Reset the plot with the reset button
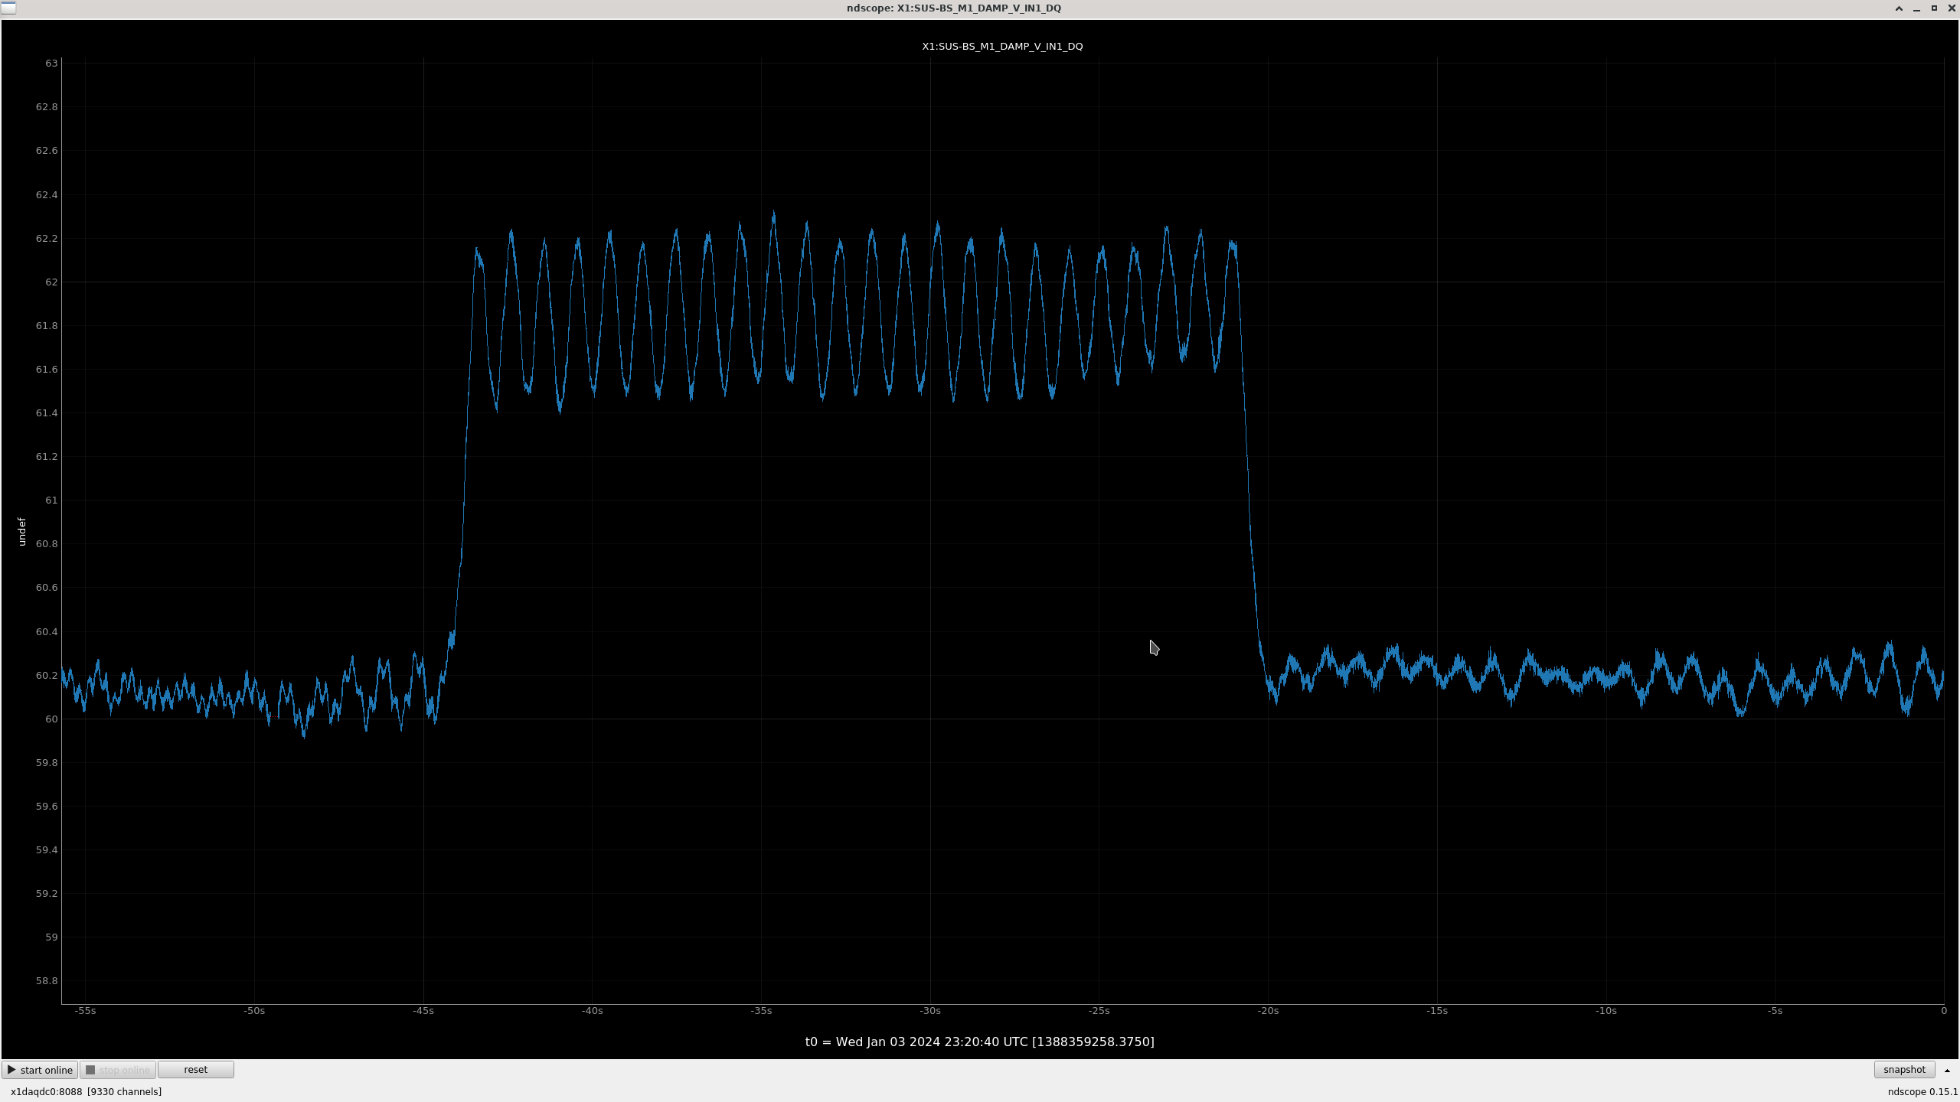Screen dimensions: 1960x1102 (x=196, y=1070)
